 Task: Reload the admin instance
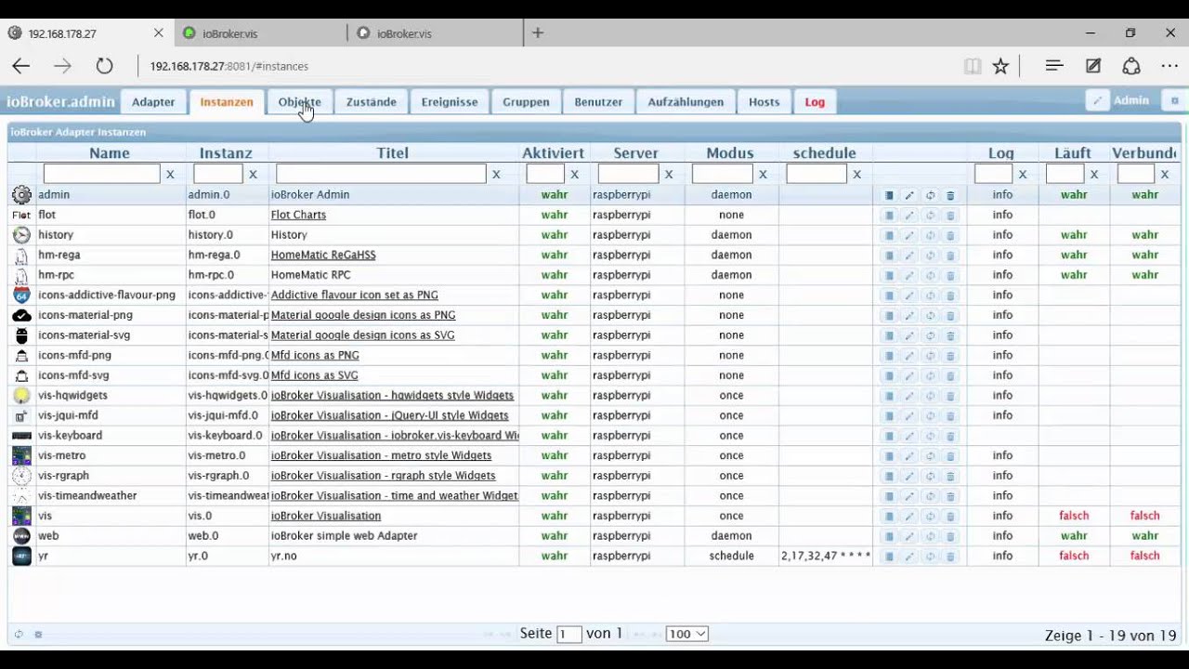930,195
